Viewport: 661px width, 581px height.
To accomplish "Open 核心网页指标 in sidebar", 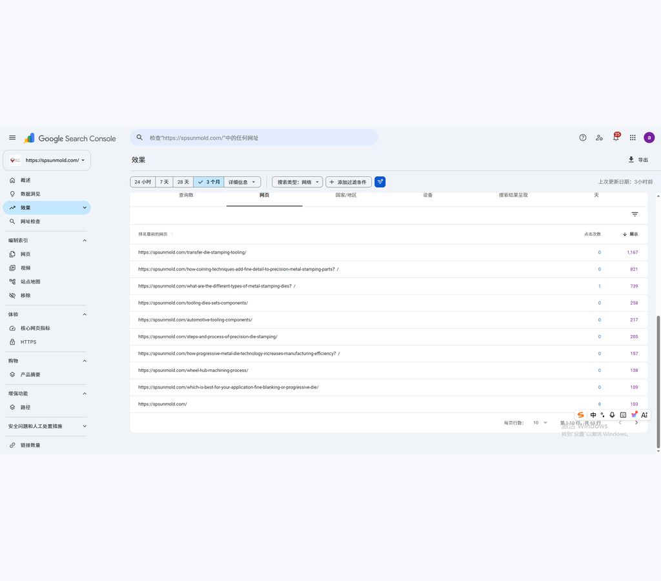I will (46, 328).
